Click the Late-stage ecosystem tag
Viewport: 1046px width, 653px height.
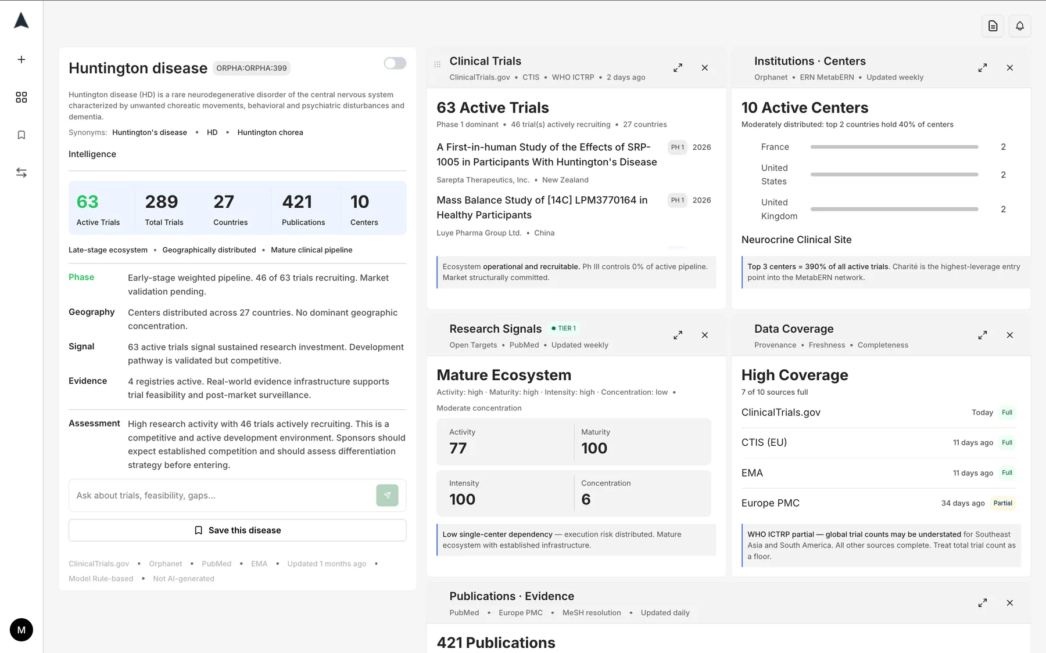coord(108,250)
